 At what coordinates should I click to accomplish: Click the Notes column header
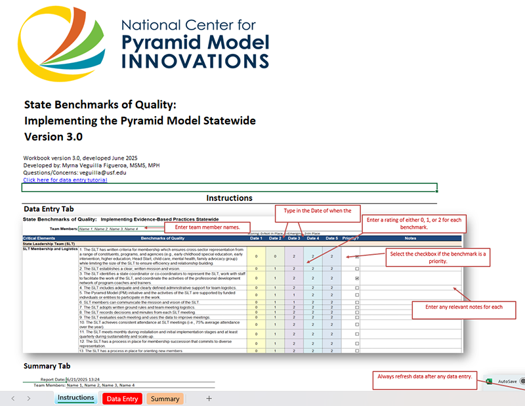coord(411,238)
